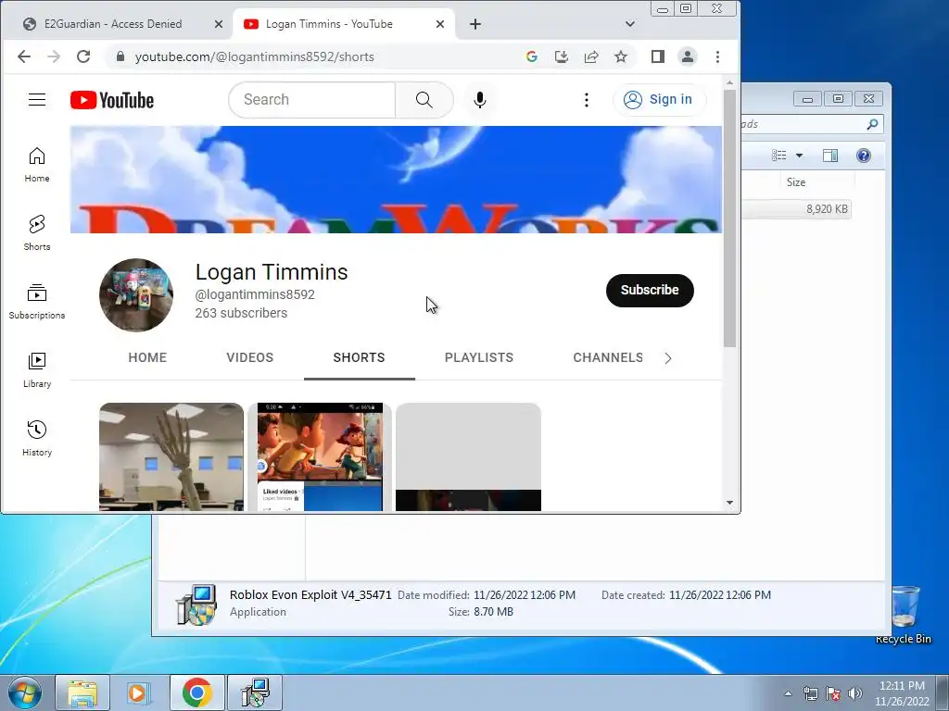The image size is (949, 711).
Task: Open Subscriptions in the YouTube sidebar
Action: (37, 301)
